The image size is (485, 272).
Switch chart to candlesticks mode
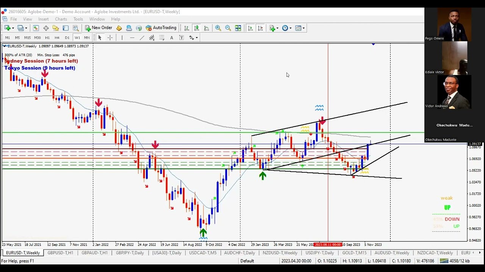pos(196,28)
